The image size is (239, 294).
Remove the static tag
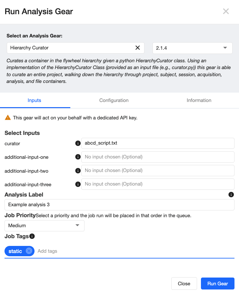pyautogui.click(x=29, y=251)
